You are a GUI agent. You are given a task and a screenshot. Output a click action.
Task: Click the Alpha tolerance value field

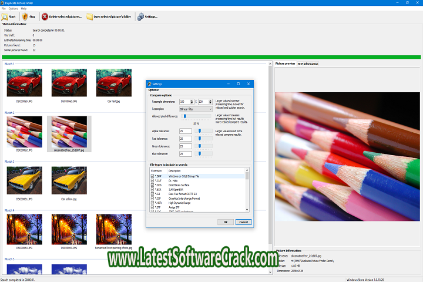186,131
